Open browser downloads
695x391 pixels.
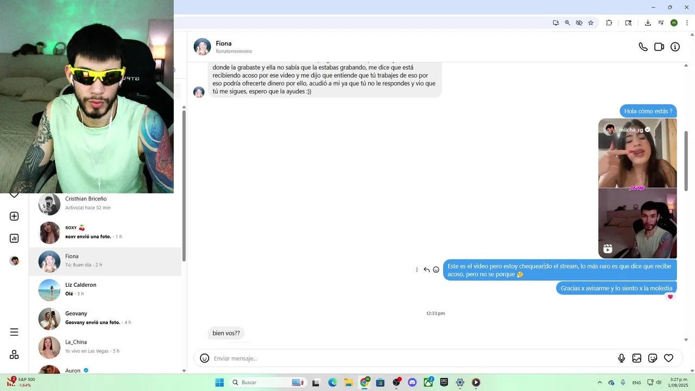coord(648,23)
